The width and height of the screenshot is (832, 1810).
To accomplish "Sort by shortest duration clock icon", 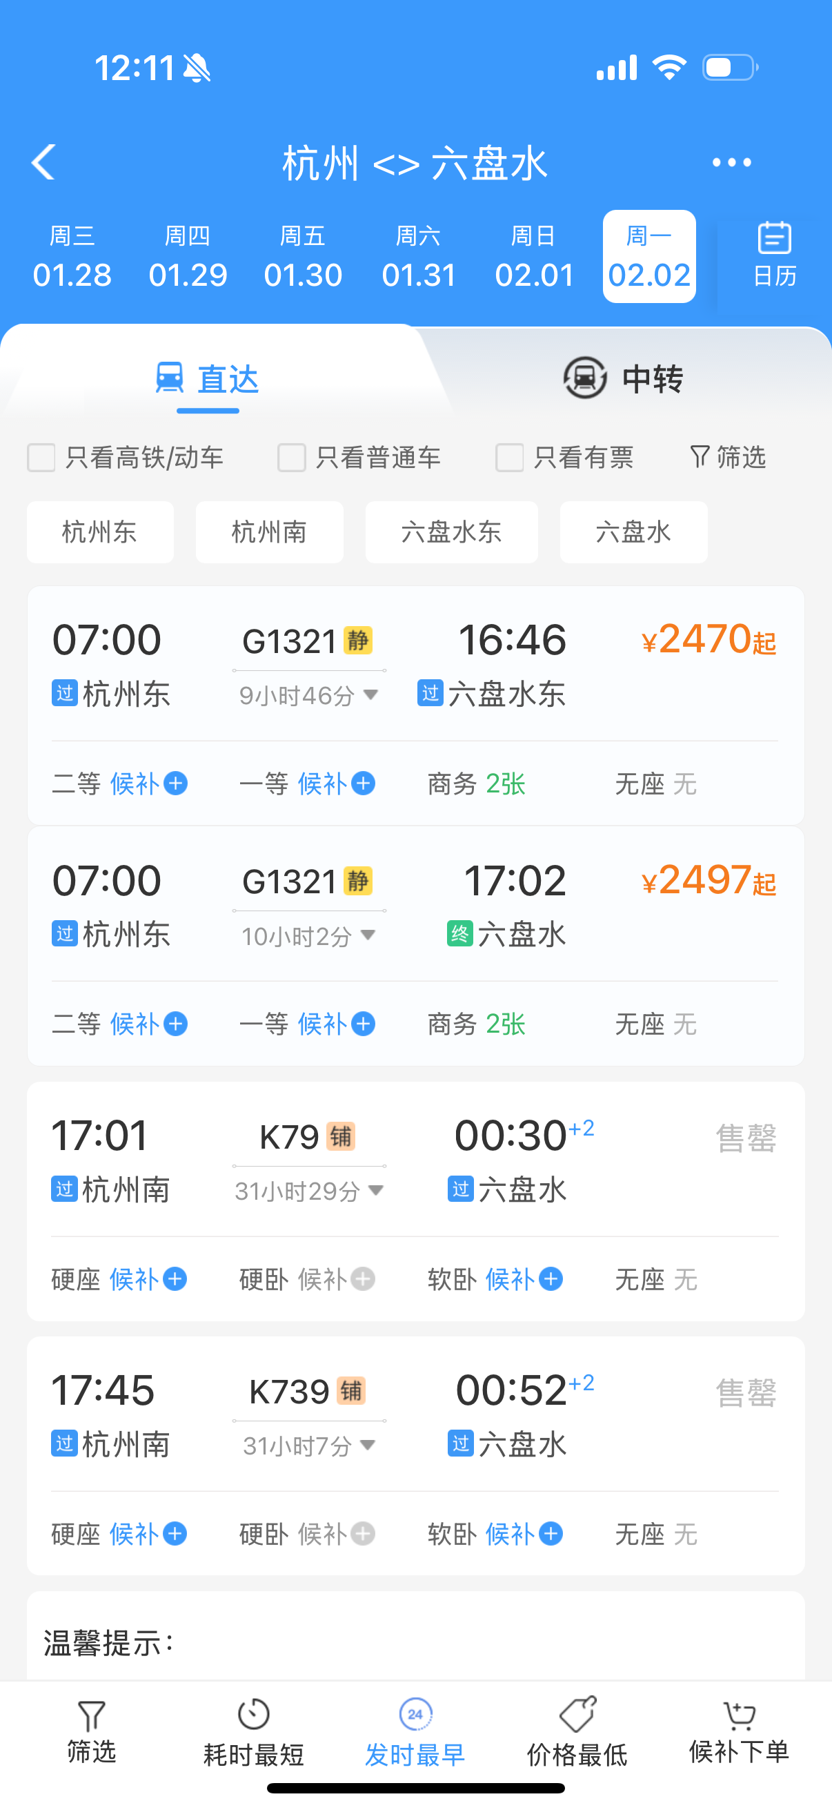I will click(253, 1715).
